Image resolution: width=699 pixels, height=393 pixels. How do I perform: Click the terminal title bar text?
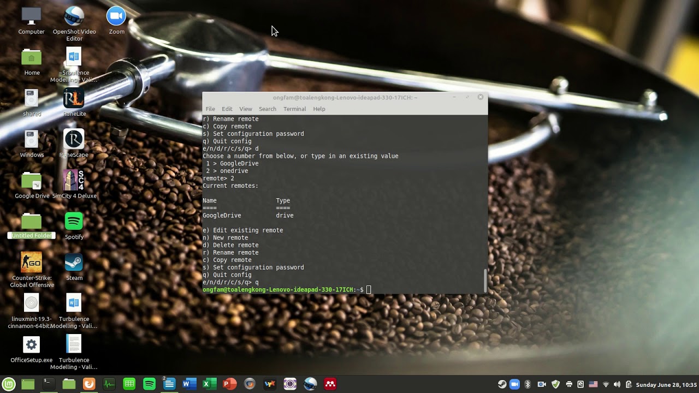point(345,98)
